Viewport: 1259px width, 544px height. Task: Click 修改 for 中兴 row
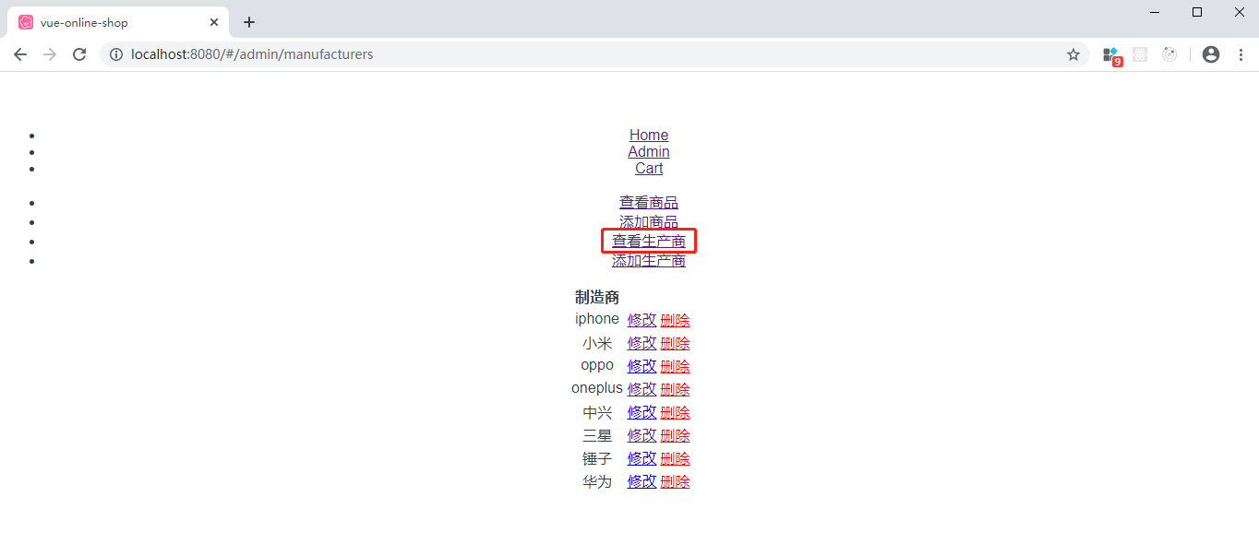642,412
